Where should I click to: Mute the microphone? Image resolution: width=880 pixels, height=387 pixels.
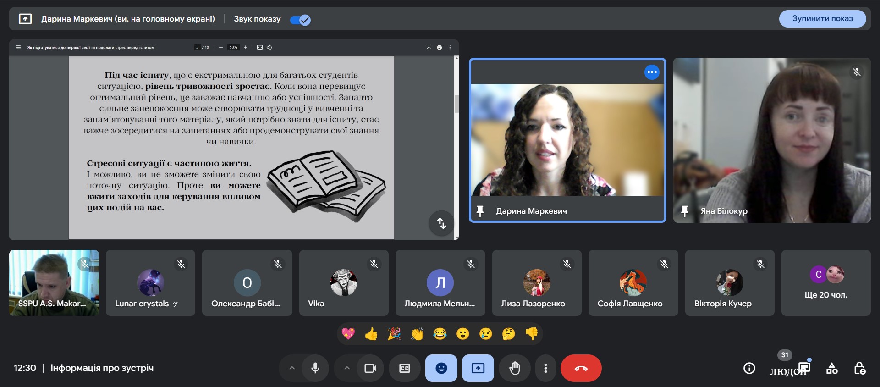(315, 368)
